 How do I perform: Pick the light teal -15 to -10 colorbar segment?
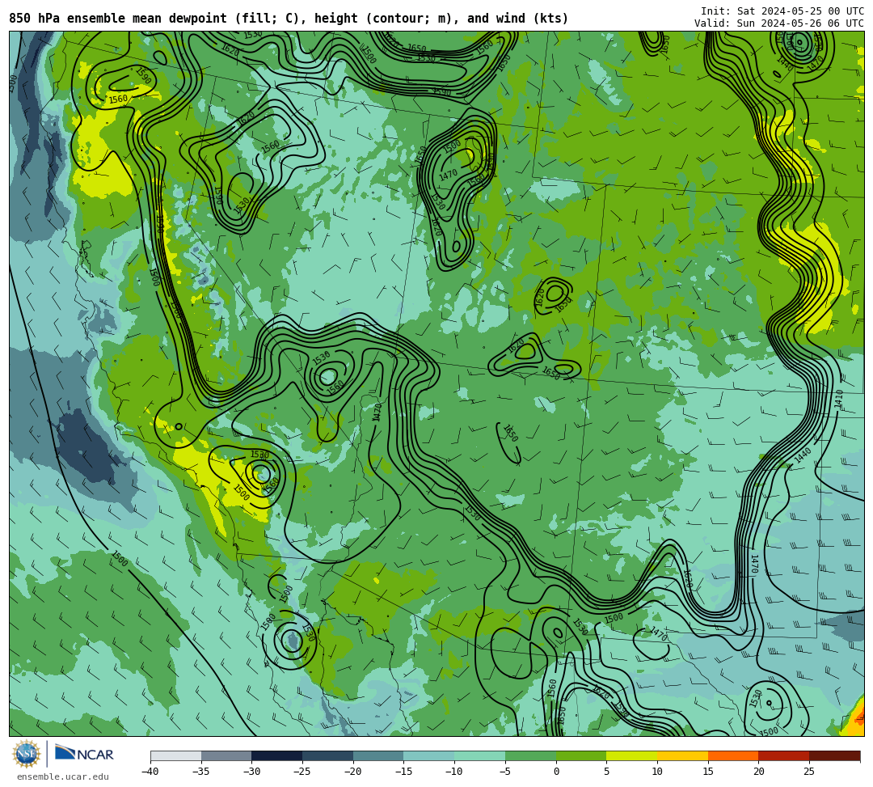coord(429,755)
